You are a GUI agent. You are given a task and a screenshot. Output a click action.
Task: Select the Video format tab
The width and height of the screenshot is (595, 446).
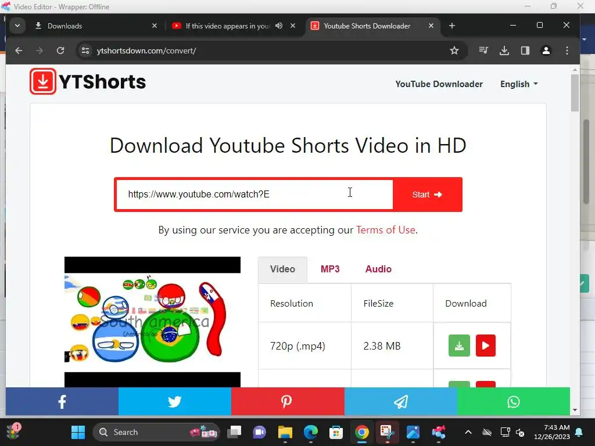(x=282, y=269)
